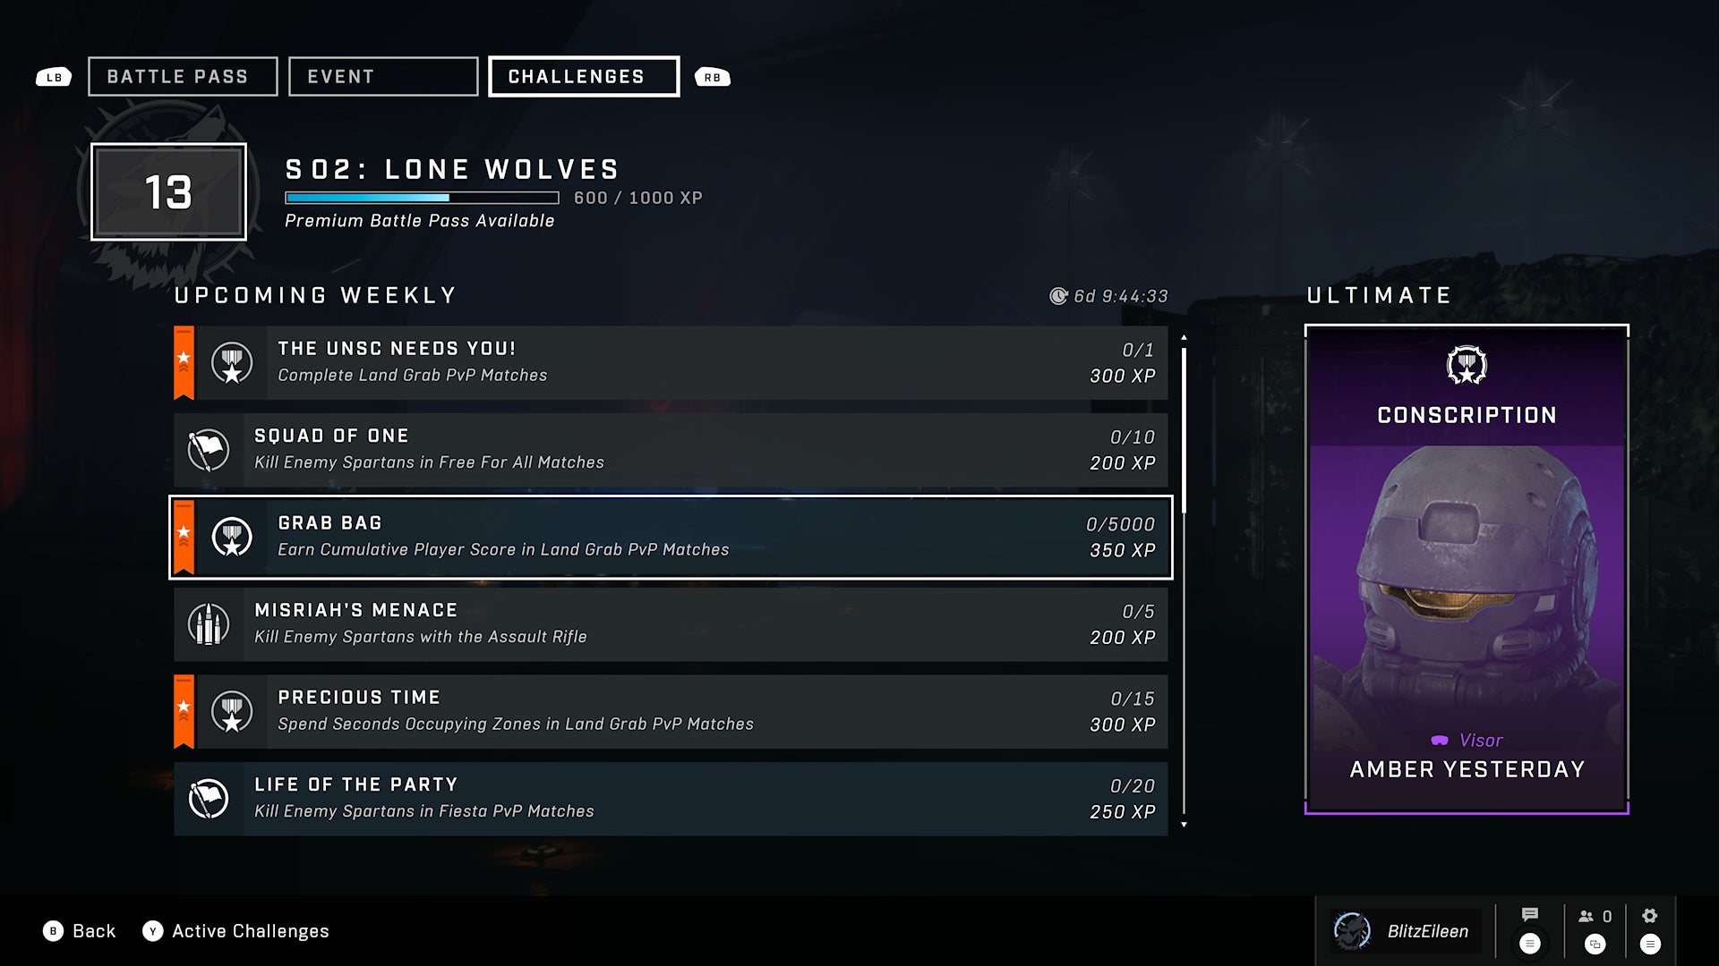Click the season XP progress bar
The height and width of the screenshot is (966, 1719).
coord(422,198)
